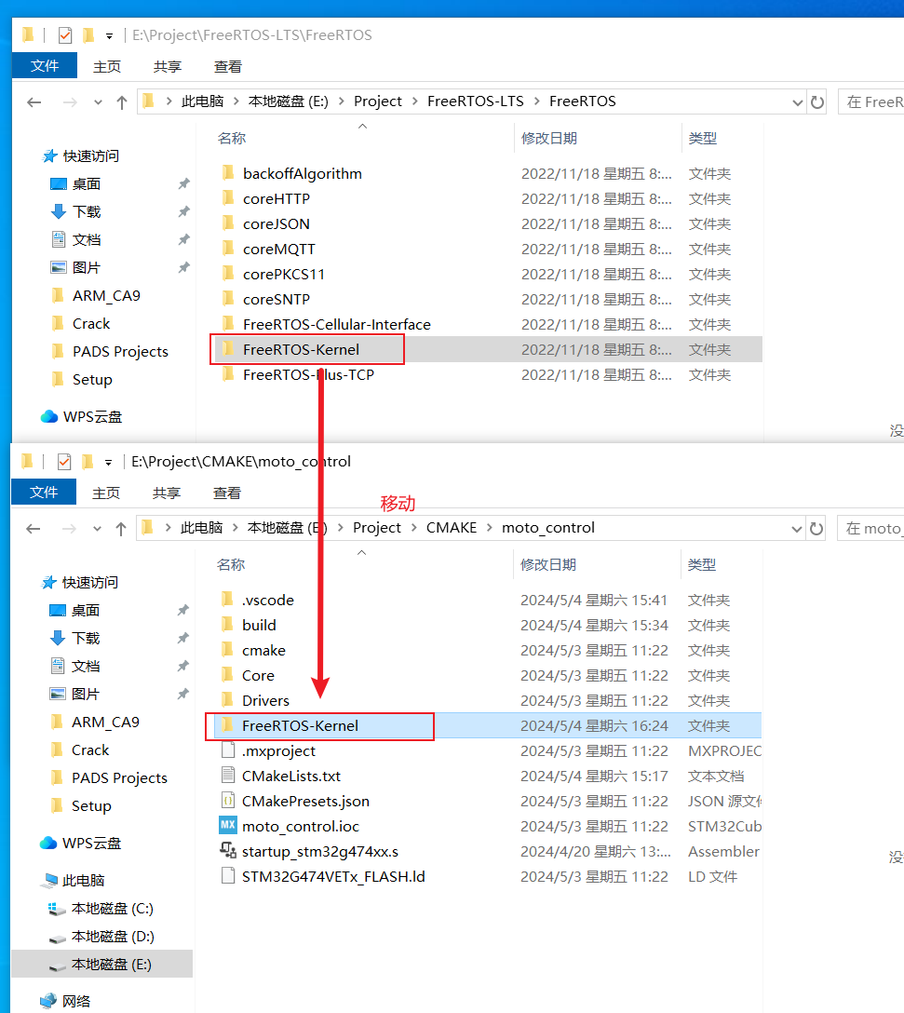
Task: Unpin 桌面 from quick access
Action: coord(183,610)
